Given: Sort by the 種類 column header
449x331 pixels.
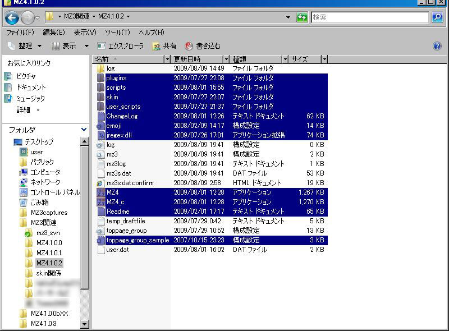Looking at the screenshot, I should (256, 59).
